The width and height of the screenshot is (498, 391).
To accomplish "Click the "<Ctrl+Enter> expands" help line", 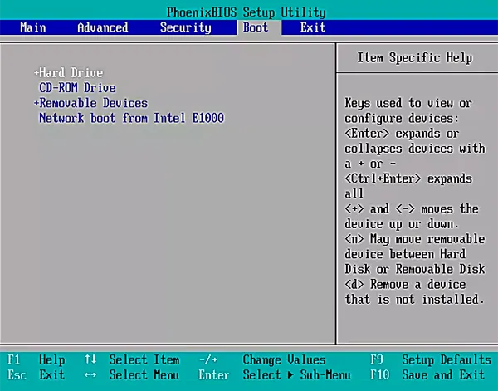I will 408,178.
